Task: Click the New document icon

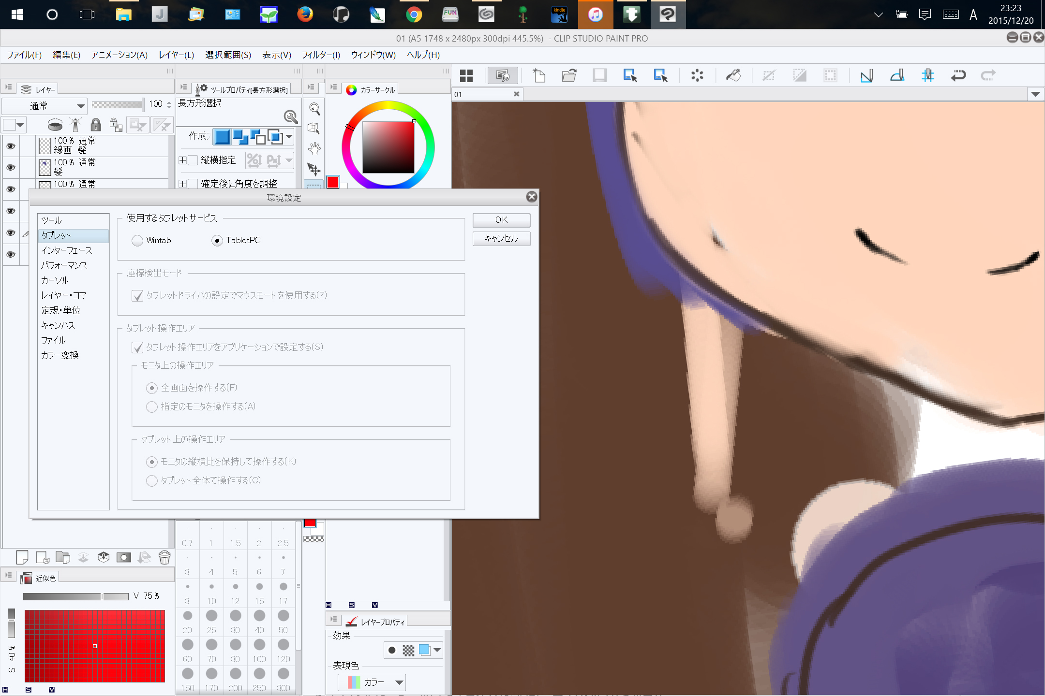Action: tap(539, 75)
